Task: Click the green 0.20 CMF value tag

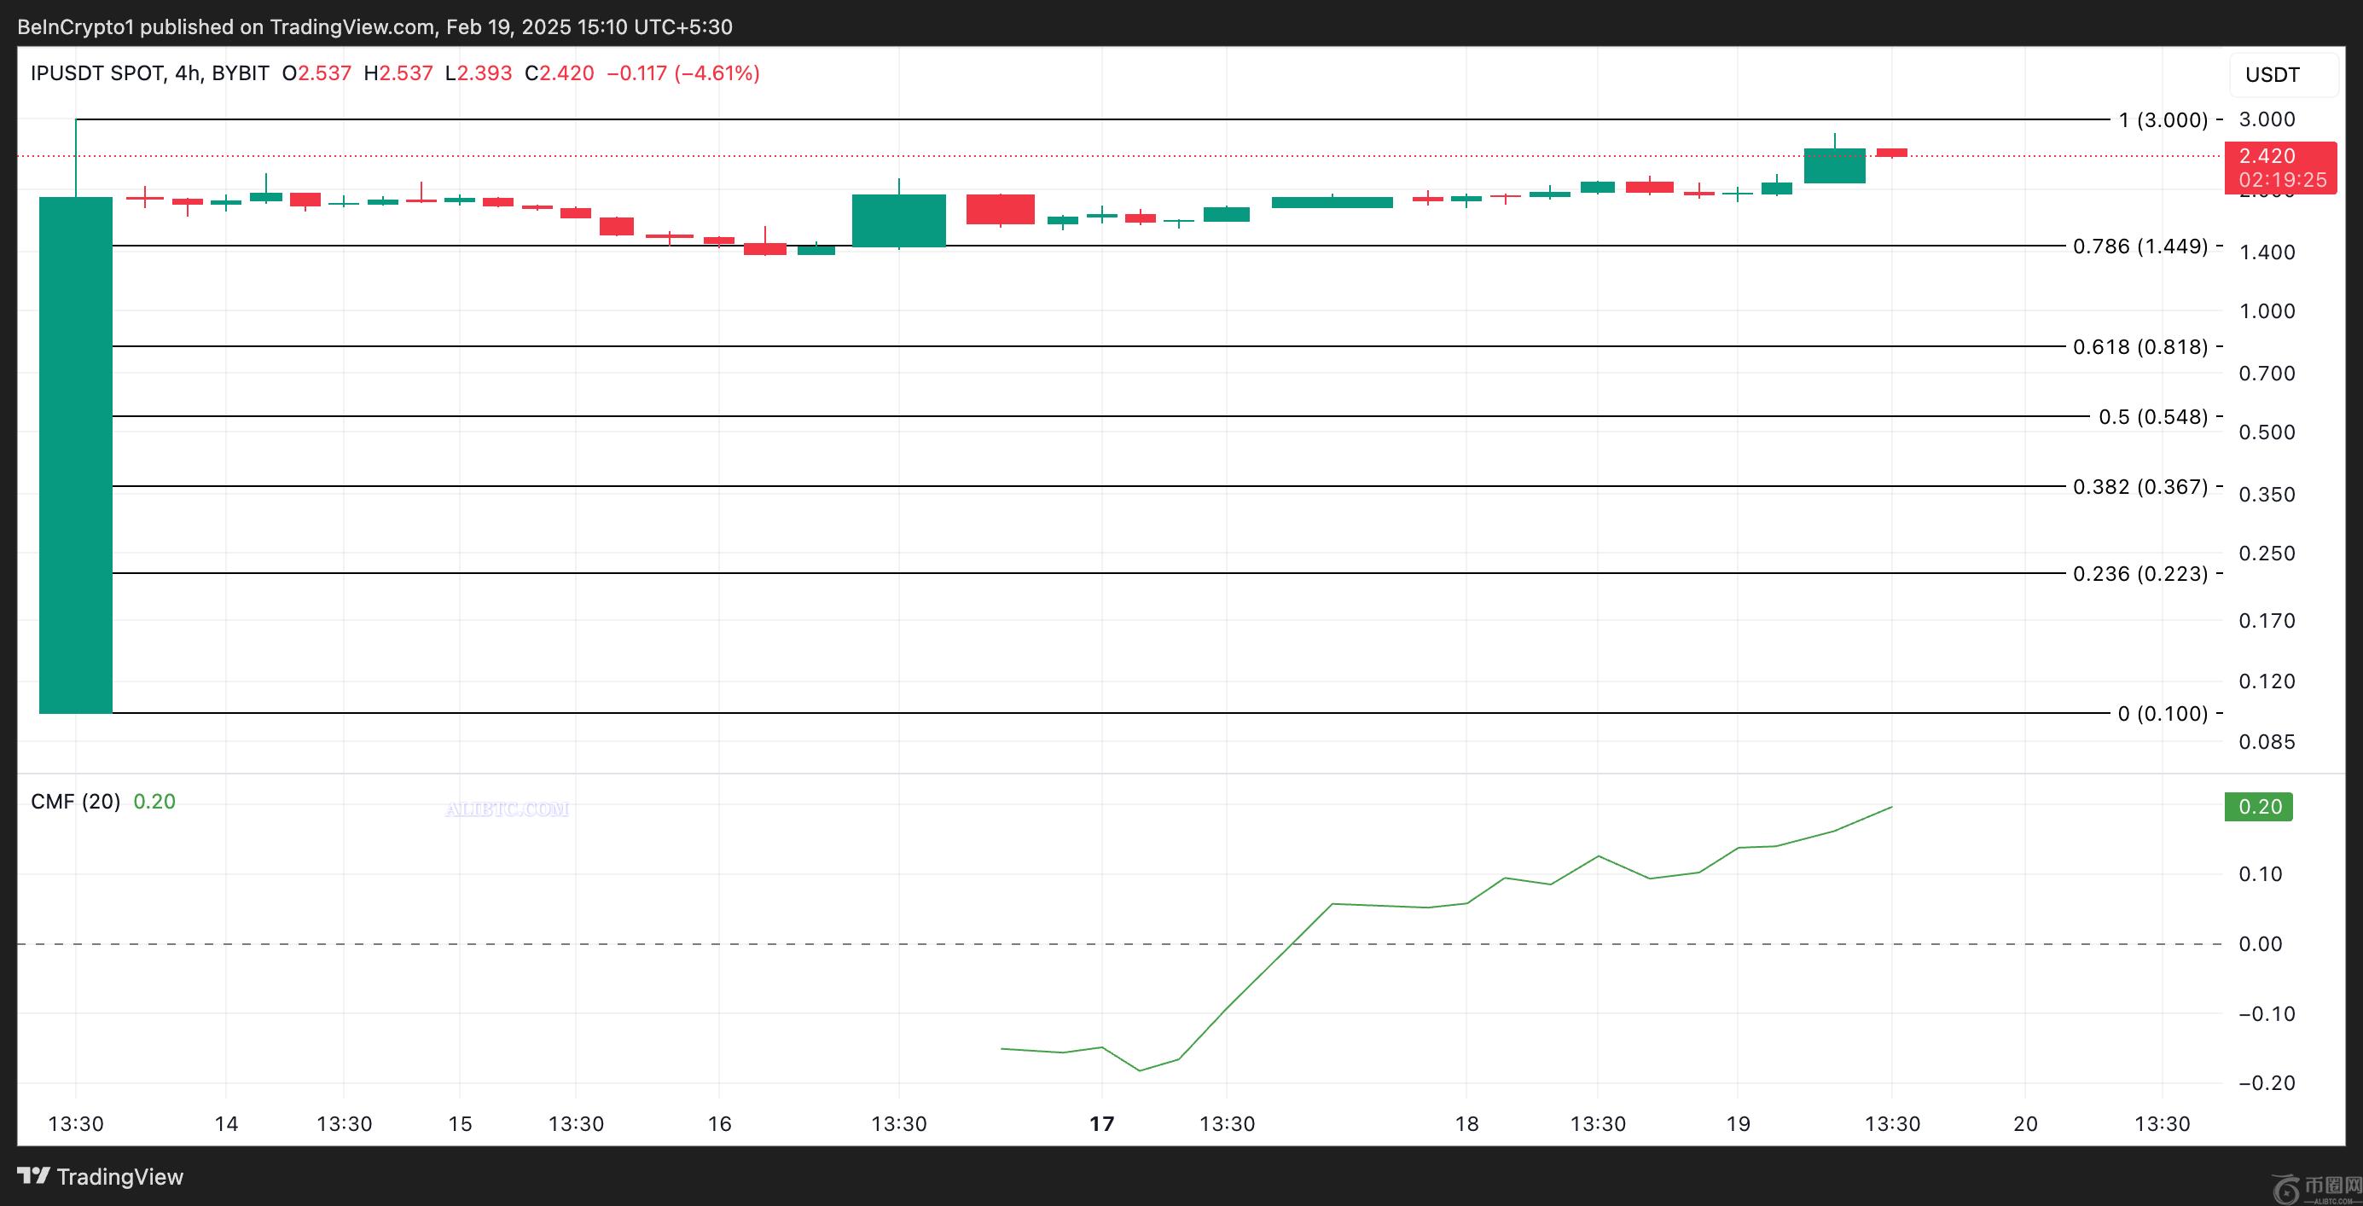Action: pos(2259,806)
